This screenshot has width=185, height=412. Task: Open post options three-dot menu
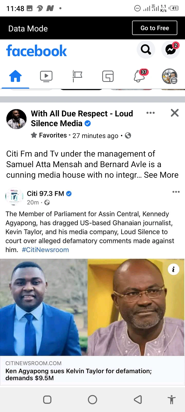[x=151, y=113]
